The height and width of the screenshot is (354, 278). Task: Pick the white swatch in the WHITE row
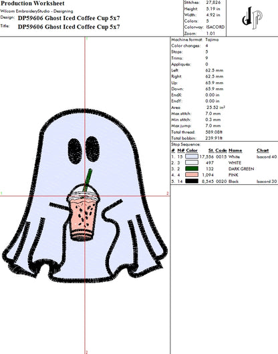[192, 162]
